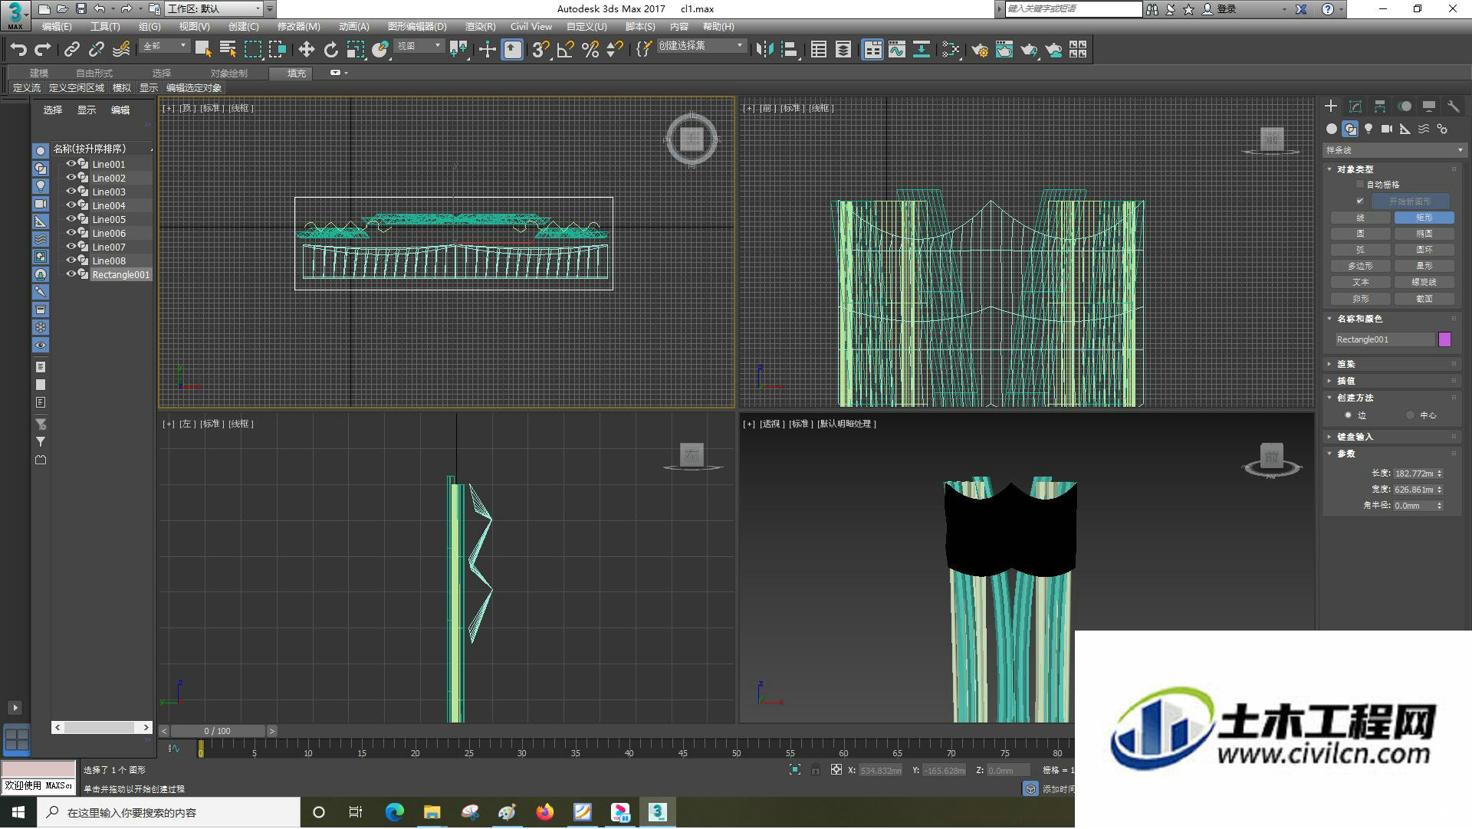Hide Line008 using its eye icon

click(71, 260)
